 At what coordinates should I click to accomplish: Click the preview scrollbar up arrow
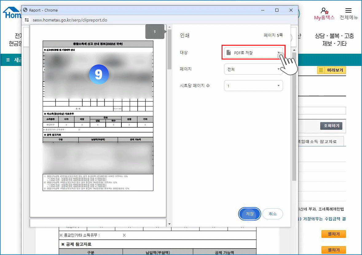169,27
